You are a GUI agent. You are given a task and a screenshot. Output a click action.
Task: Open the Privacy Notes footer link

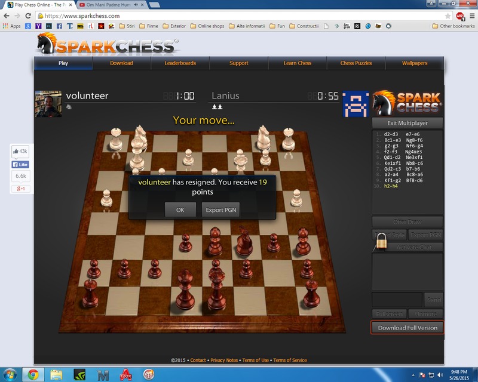tap(224, 360)
